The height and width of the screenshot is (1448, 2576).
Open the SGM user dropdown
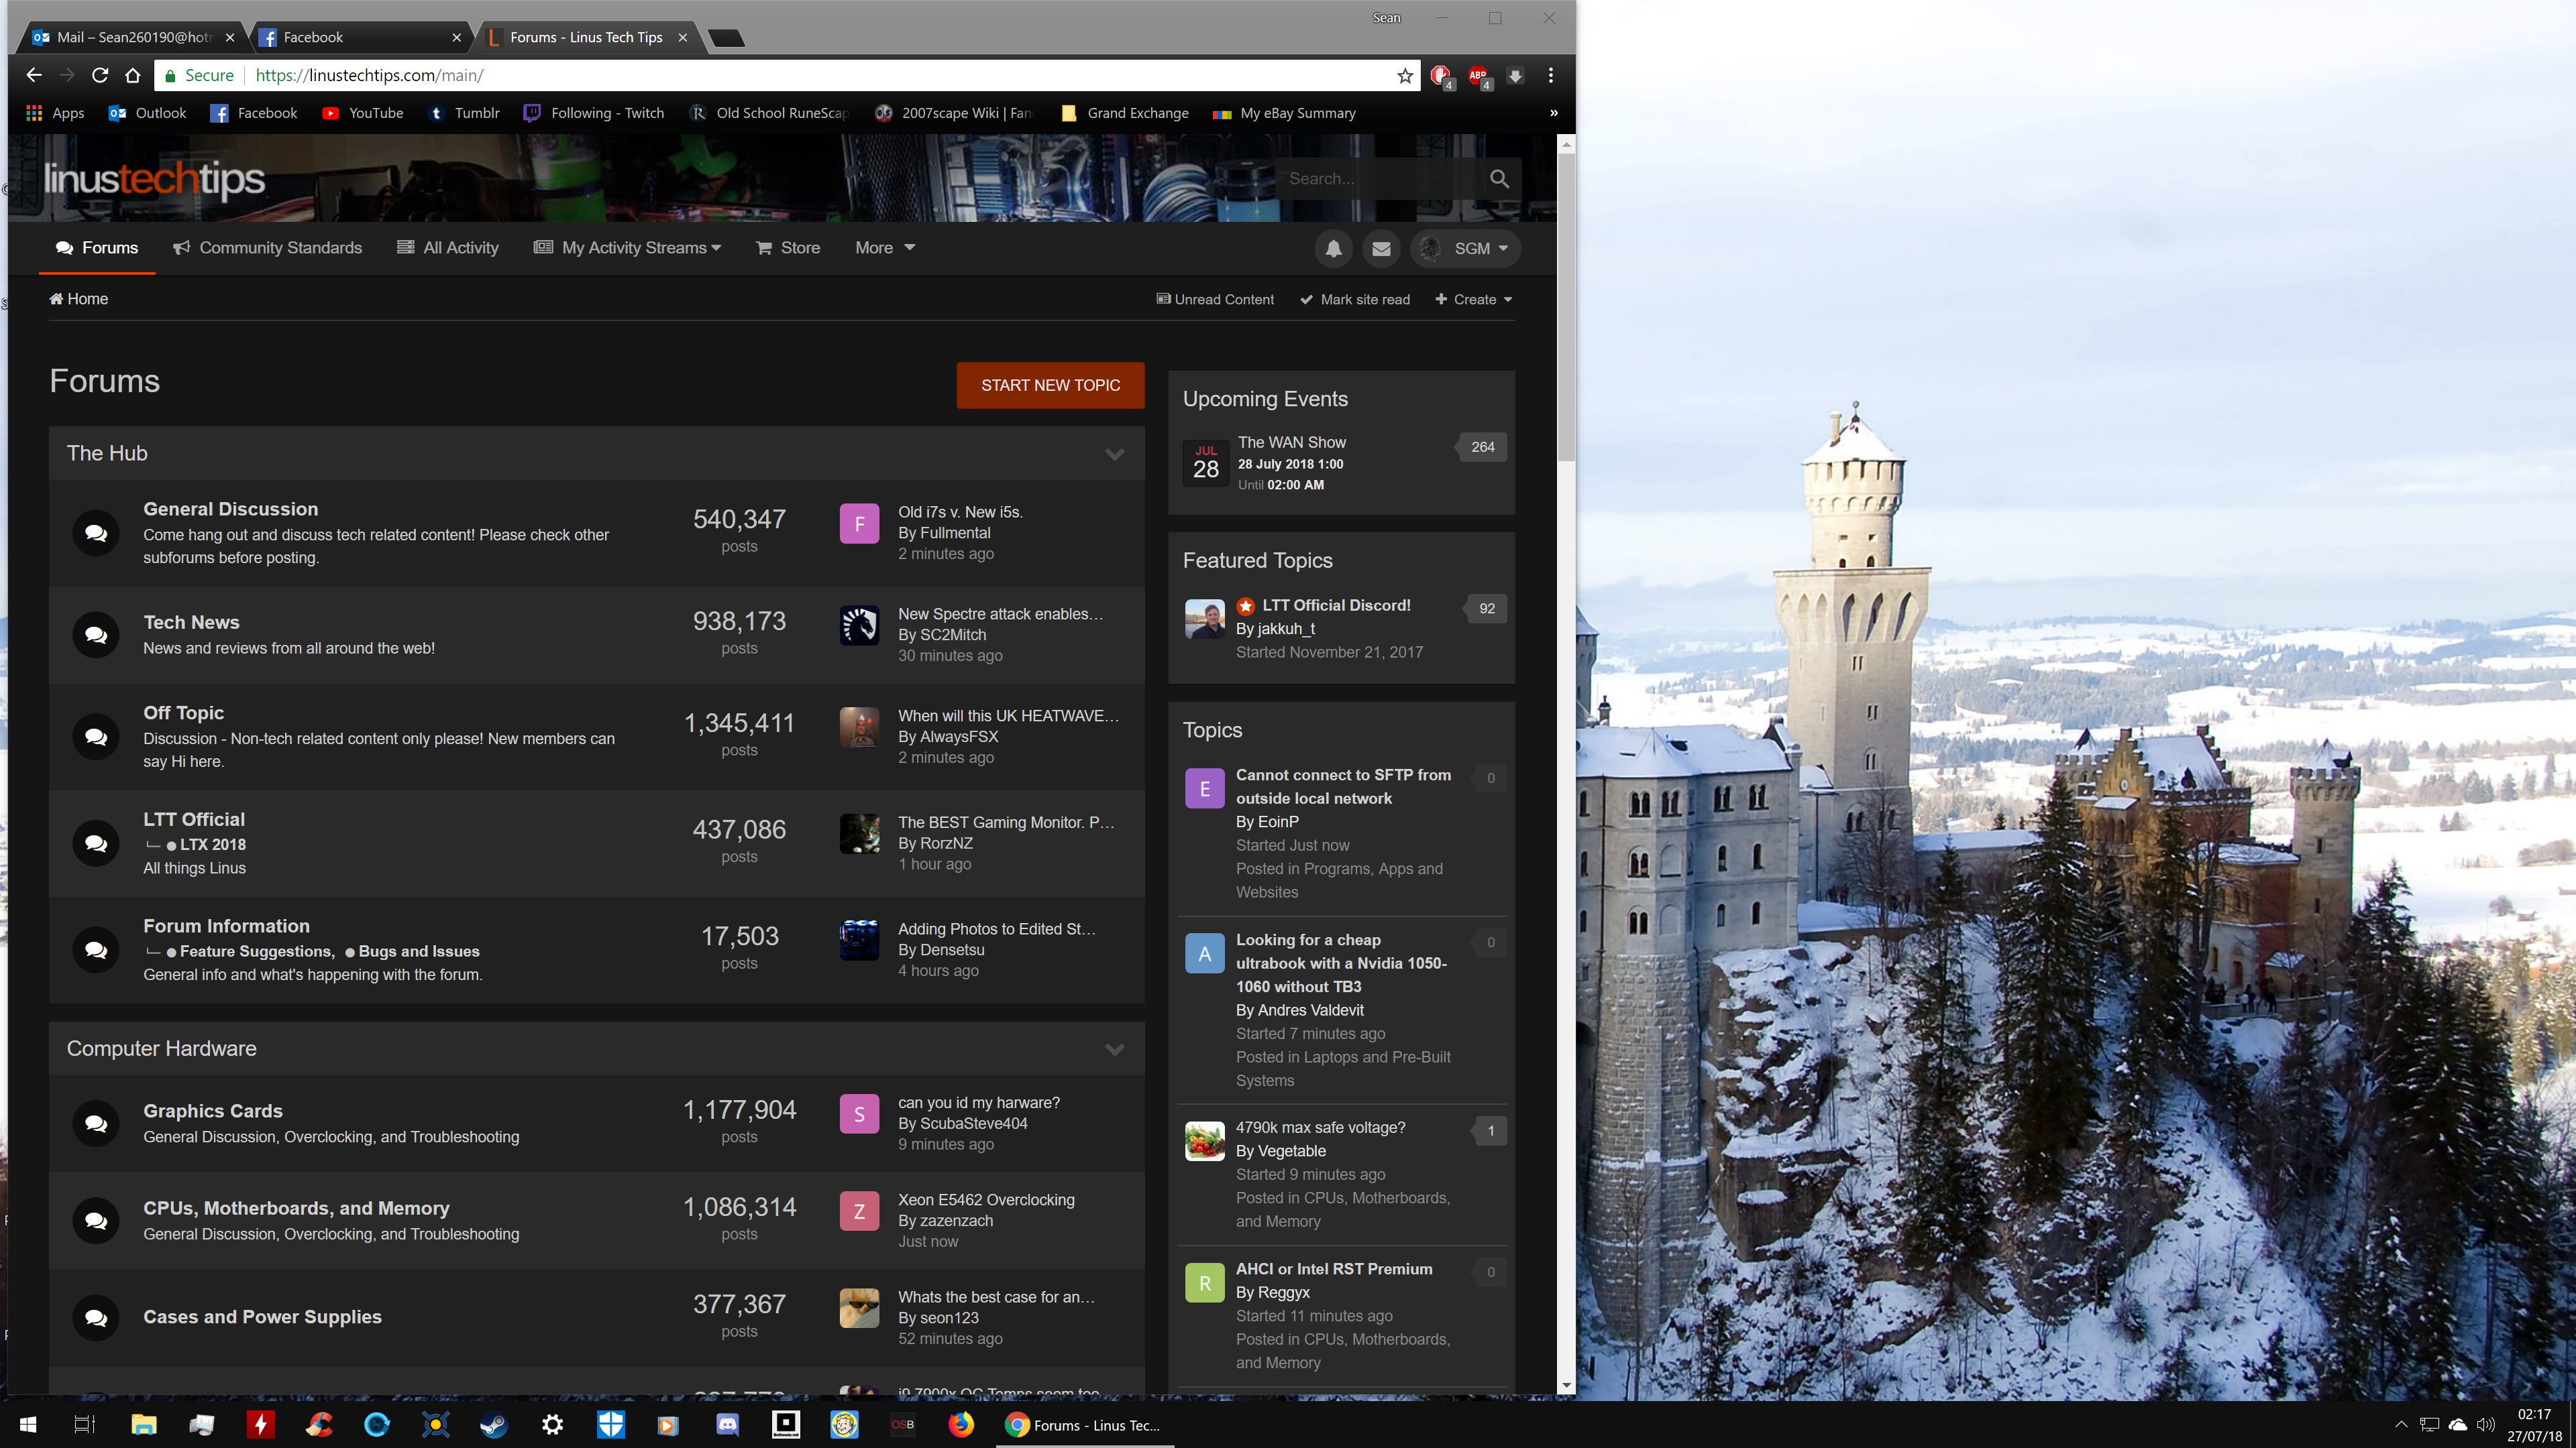point(1465,248)
